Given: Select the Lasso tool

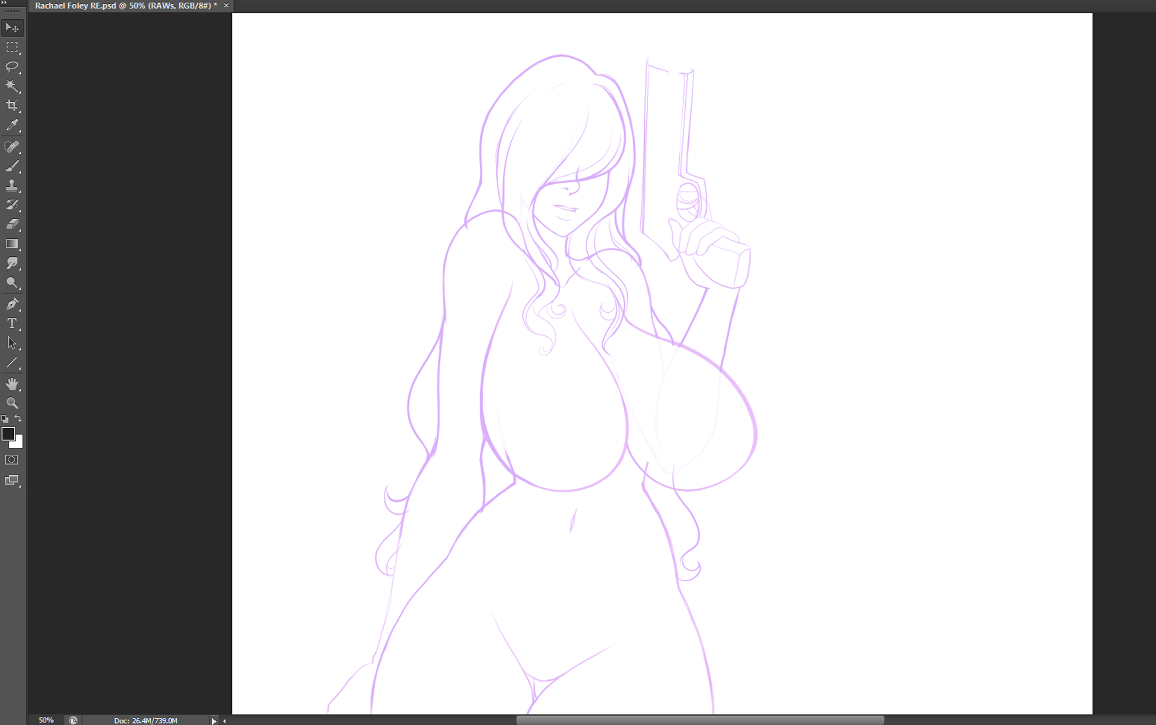Looking at the screenshot, I should pyautogui.click(x=12, y=66).
